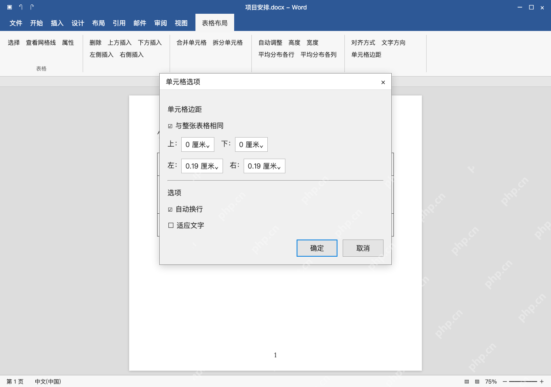
Task: Click 合并单元格 in the ribbon
Action: 192,43
